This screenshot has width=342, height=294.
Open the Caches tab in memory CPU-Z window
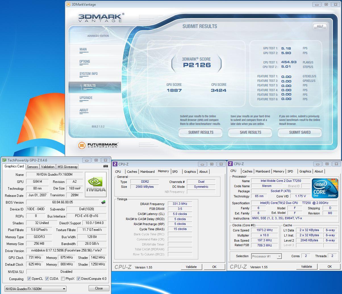coord(132,172)
